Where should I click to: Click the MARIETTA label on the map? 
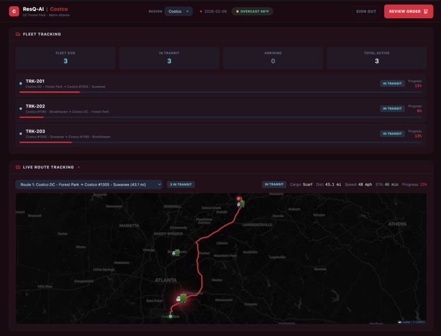pos(129,226)
